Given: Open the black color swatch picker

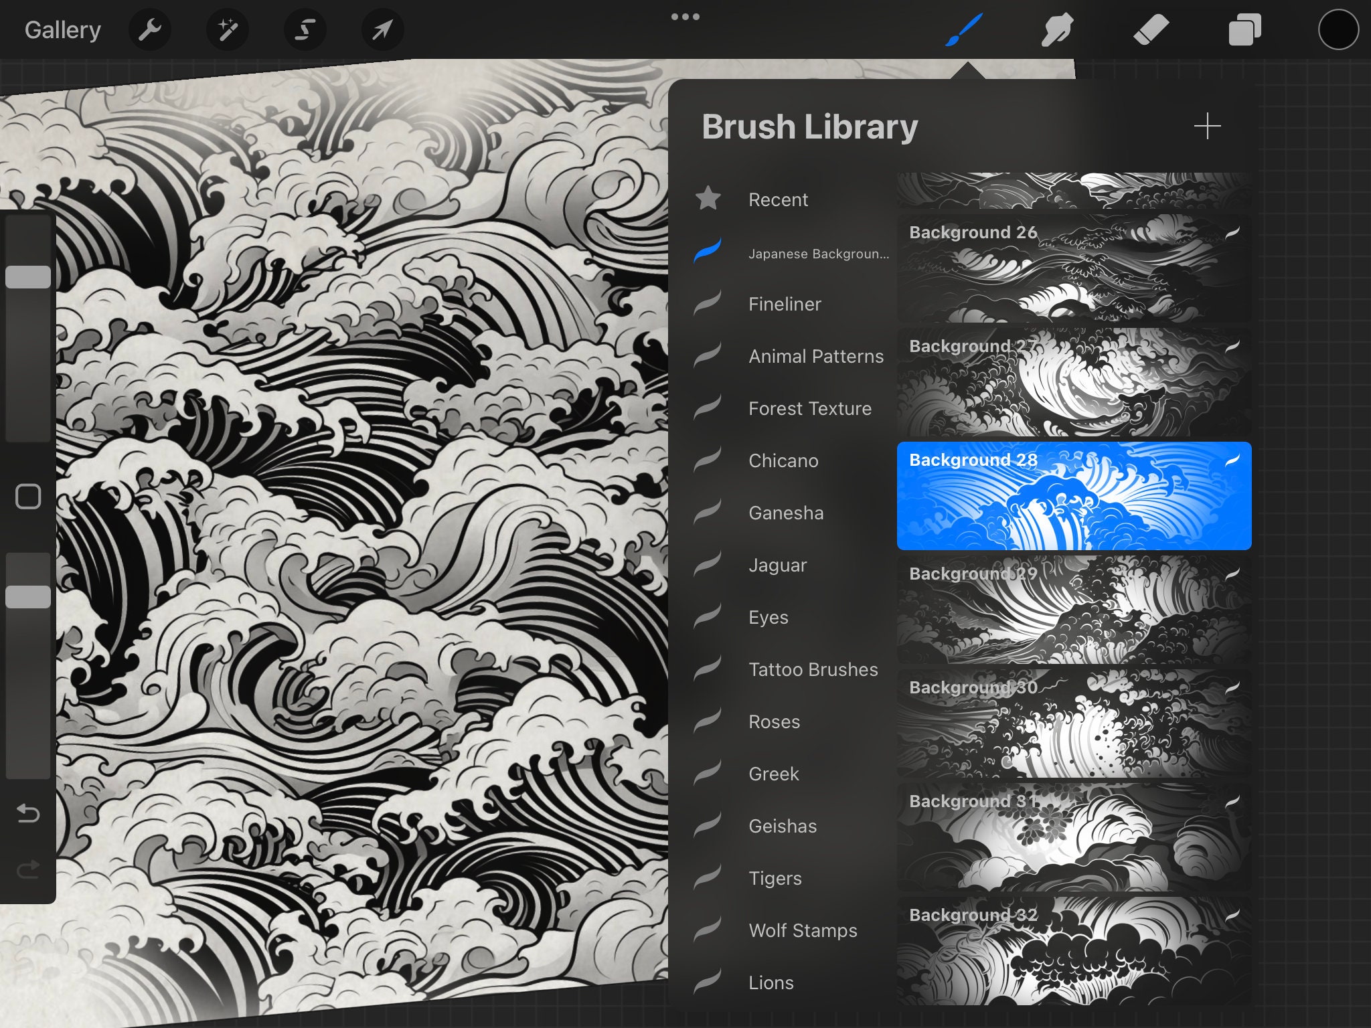Looking at the screenshot, I should click(1338, 29).
